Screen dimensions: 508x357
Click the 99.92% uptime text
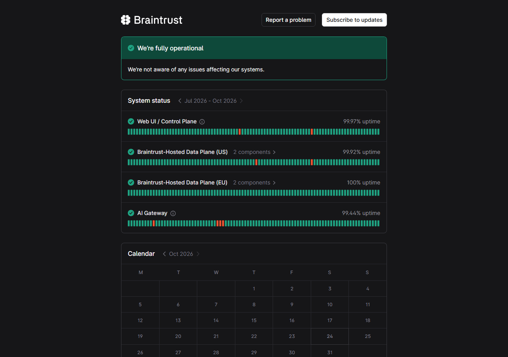pyautogui.click(x=362, y=152)
